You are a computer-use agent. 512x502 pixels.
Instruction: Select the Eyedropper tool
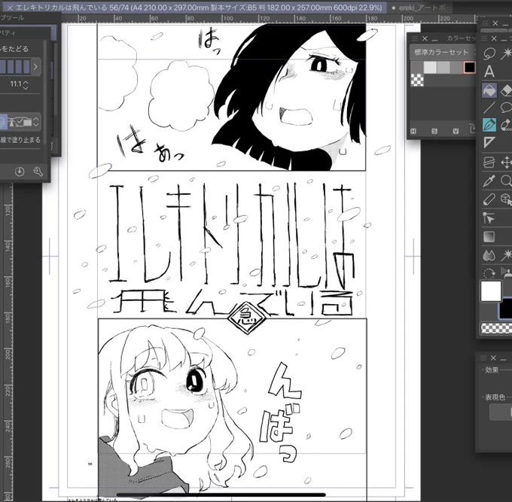(489, 181)
